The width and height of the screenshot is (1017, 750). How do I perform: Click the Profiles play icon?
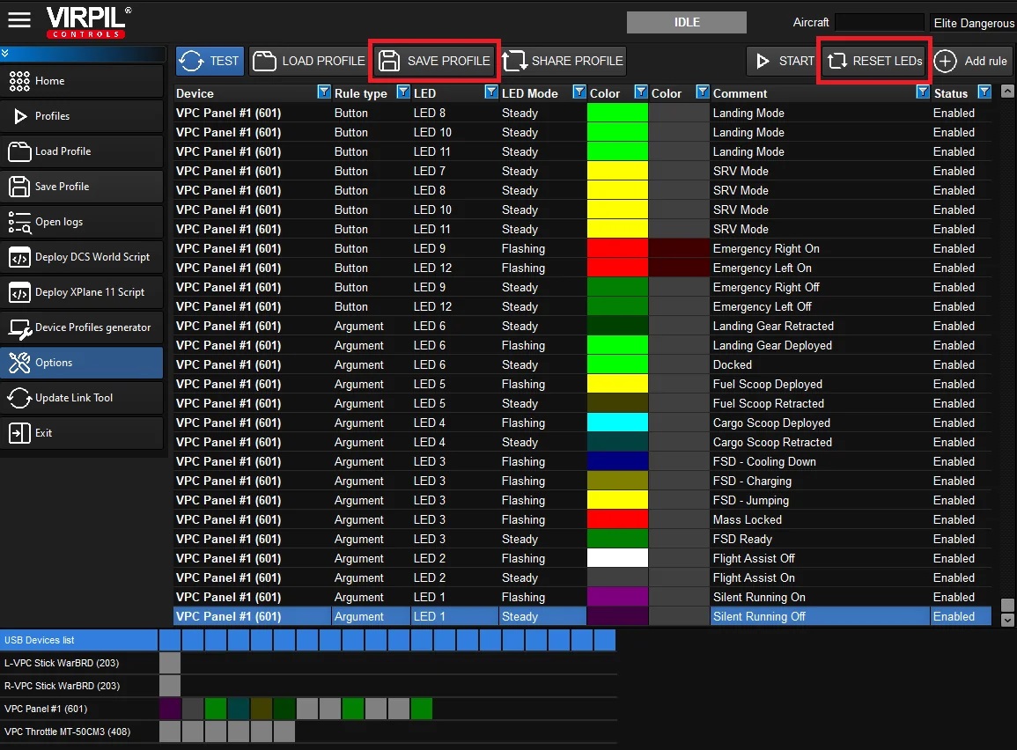pyautogui.click(x=20, y=116)
